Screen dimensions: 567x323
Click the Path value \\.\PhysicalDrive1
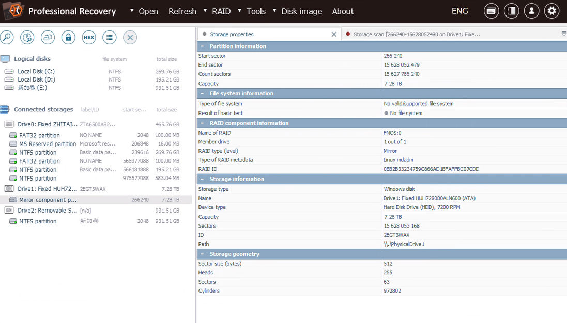pyautogui.click(x=404, y=244)
